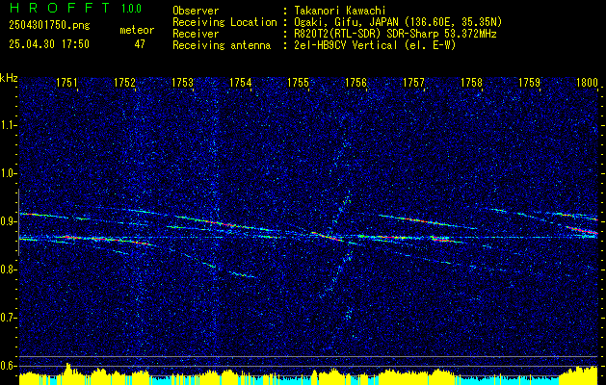Screen dimensions: 606x385
Task: Click the Observer label
Action: pos(196,11)
